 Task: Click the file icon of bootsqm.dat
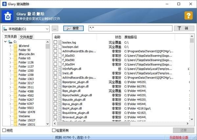[60, 47]
